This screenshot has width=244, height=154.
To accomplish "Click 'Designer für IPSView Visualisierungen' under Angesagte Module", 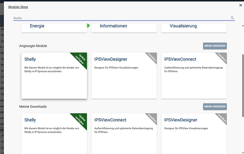I will (x=116, y=68).
